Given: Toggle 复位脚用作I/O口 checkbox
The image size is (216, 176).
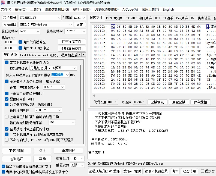Looking at the screenshot, I should [x=7, y=99].
